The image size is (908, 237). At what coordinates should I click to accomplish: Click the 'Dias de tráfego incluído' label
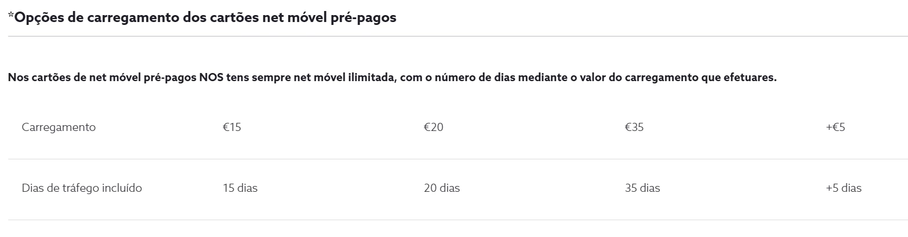[82, 188]
